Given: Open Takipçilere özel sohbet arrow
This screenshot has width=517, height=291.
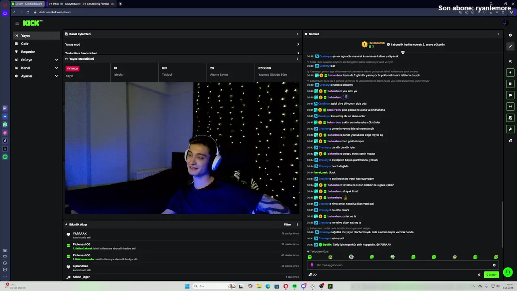Looking at the screenshot, I should coord(298,53).
